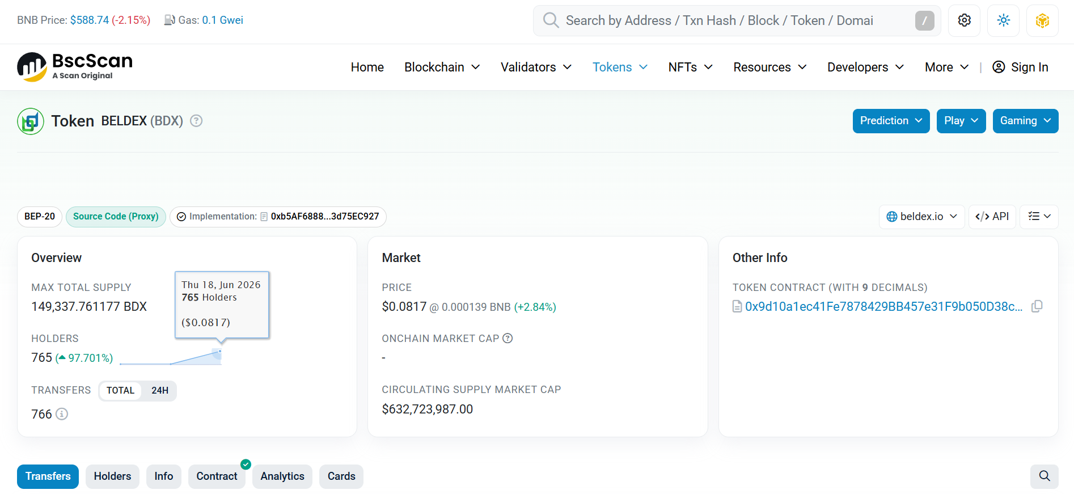Click the contract file icon before address
Screen dimensions: 1074x494
(x=737, y=306)
